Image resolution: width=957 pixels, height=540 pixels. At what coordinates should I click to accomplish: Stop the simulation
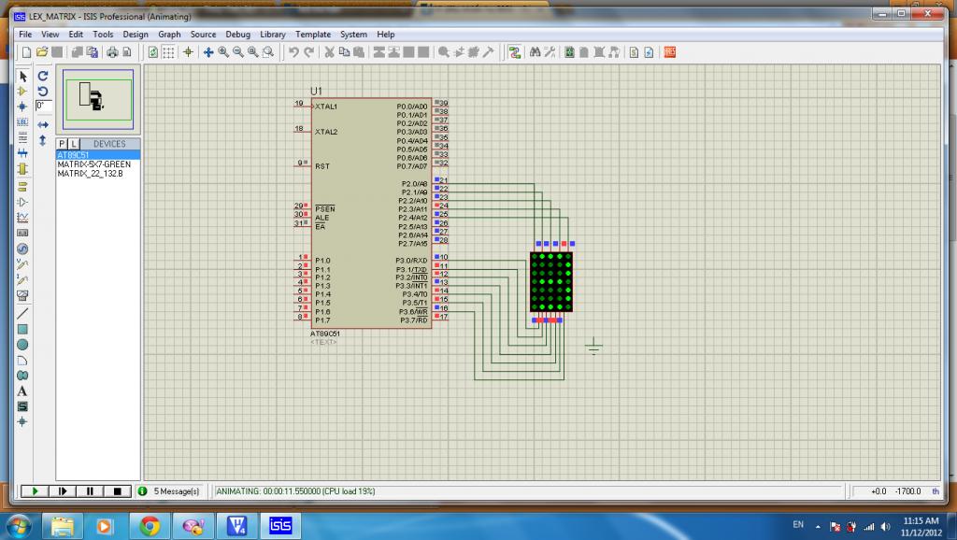click(x=117, y=490)
